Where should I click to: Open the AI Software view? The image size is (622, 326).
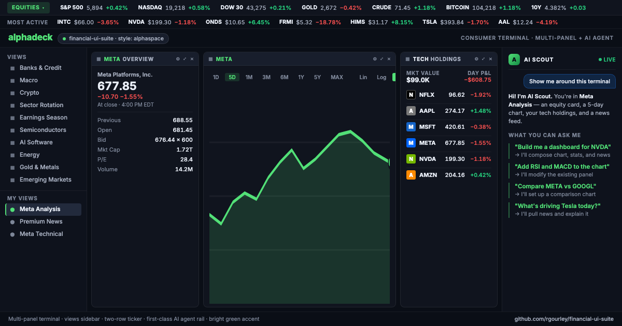(x=43, y=142)
